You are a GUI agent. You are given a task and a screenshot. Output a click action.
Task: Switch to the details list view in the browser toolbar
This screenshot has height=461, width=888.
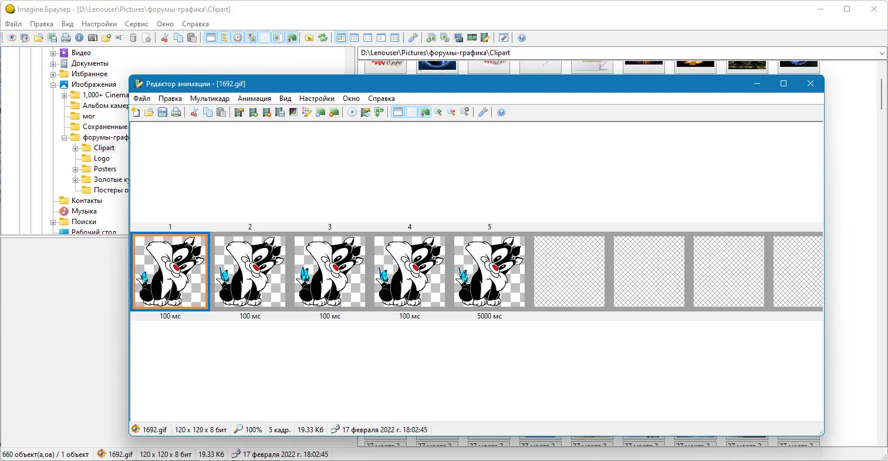coord(395,38)
